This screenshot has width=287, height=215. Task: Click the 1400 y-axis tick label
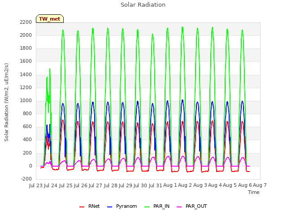26,74
